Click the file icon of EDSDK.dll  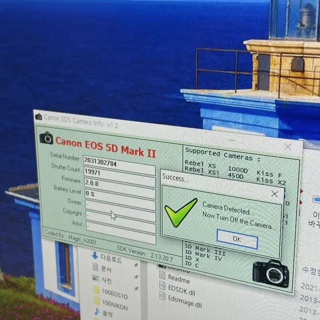click(x=162, y=286)
